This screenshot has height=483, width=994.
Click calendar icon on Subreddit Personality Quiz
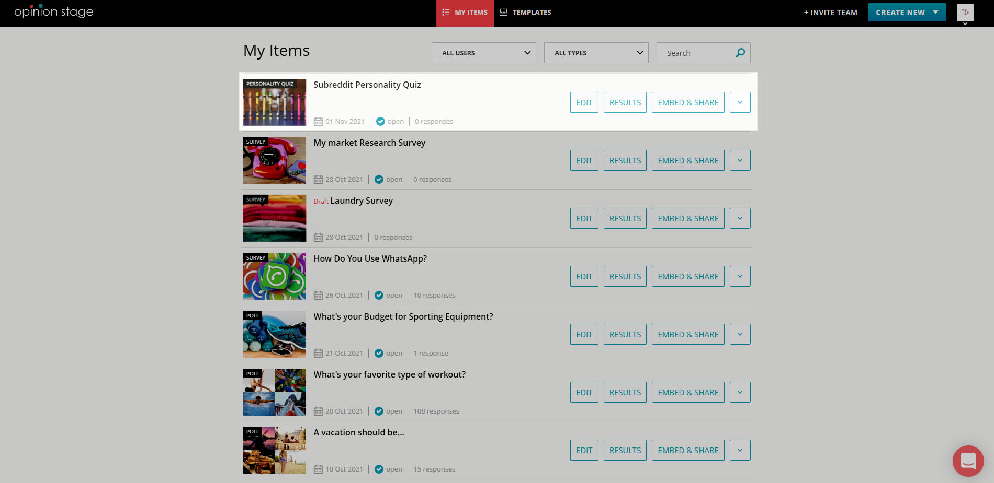point(318,122)
